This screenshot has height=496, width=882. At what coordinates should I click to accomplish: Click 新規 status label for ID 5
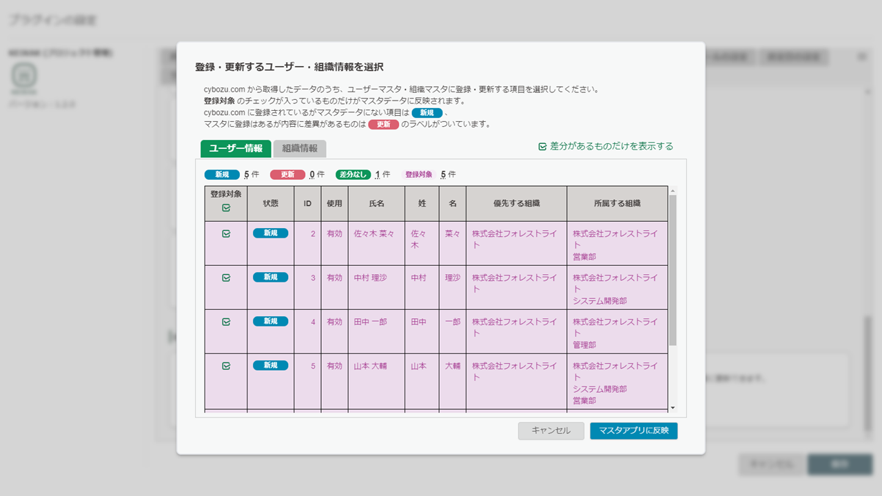(x=271, y=366)
